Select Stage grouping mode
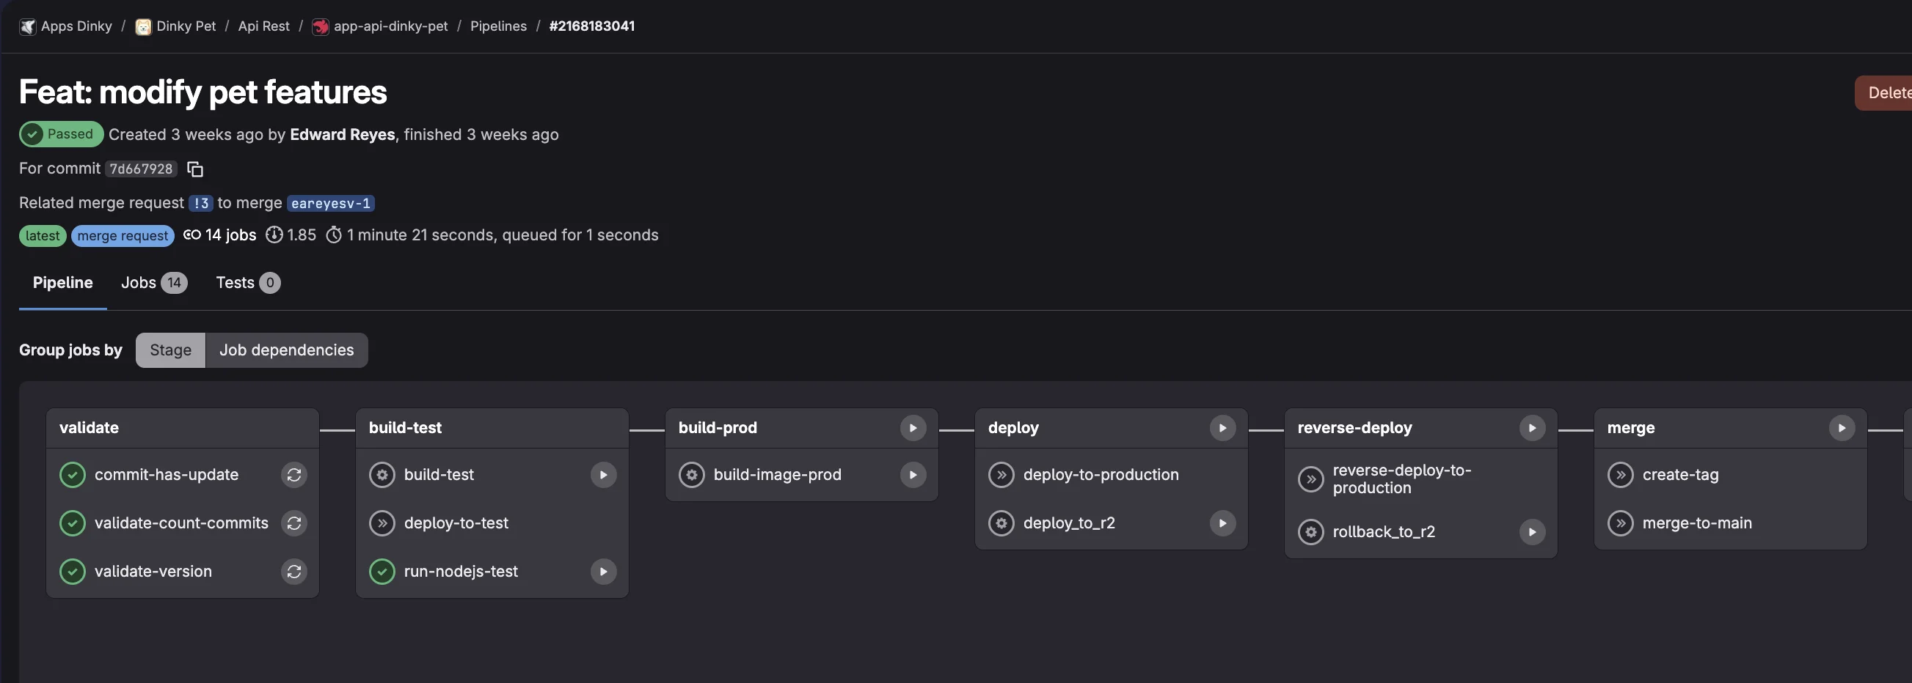1912x683 pixels. [169, 350]
